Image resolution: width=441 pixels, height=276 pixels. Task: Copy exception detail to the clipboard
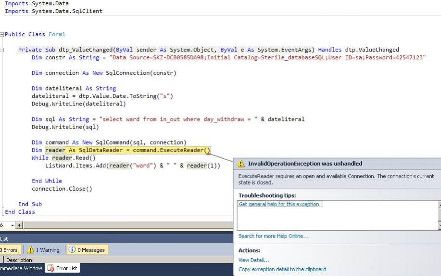point(282,269)
